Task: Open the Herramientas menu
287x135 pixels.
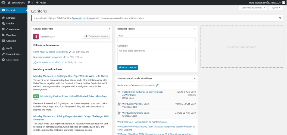Action: pyautogui.click(x=14, y=54)
